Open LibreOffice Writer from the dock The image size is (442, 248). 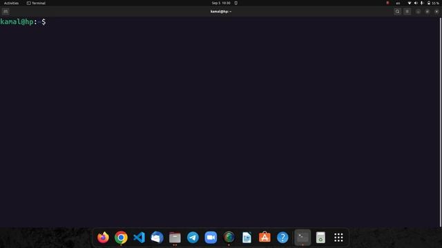(247, 238)
